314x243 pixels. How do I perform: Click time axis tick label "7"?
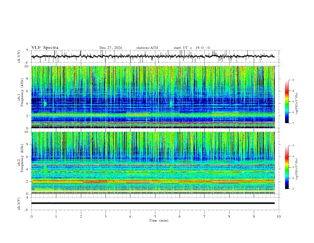[205, 216]
